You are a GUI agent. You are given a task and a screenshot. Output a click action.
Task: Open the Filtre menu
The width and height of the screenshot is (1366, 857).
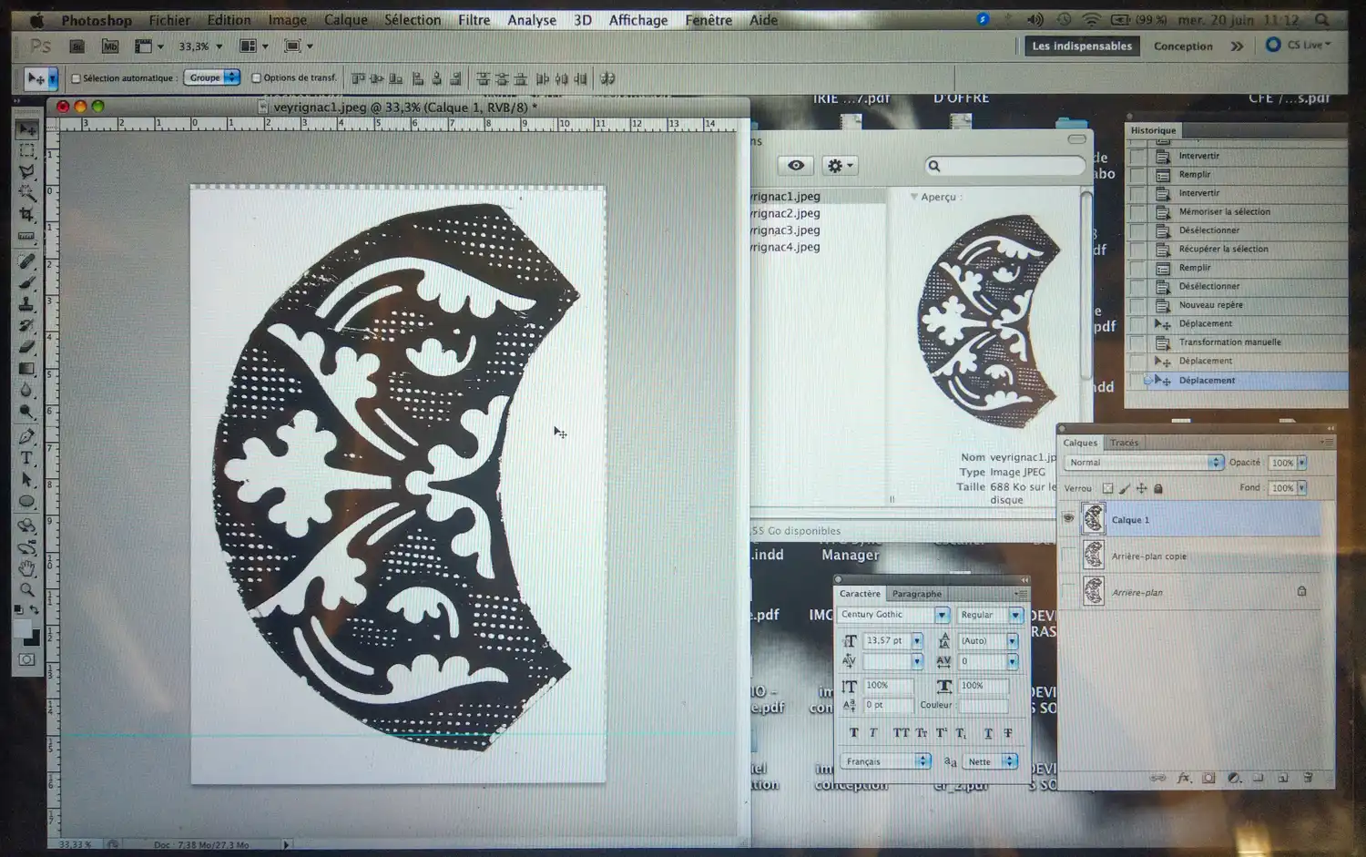474,20
